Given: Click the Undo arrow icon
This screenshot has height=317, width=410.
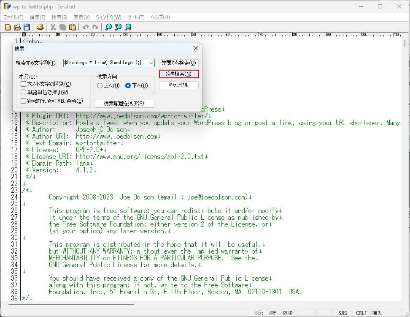Looking at the screenshot, I should tap(86, 27).
